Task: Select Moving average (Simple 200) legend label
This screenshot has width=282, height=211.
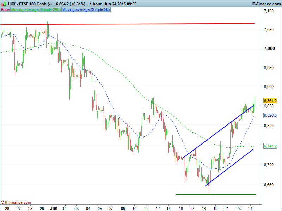Action: 36,10
